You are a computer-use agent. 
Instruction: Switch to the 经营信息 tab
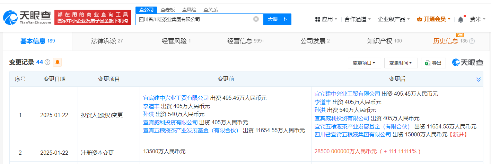point(245,41)
